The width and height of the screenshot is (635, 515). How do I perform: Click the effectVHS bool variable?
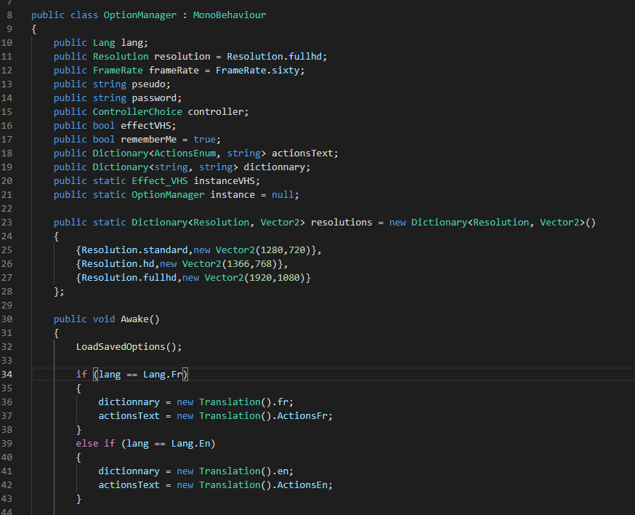click(x=139, y=126)
